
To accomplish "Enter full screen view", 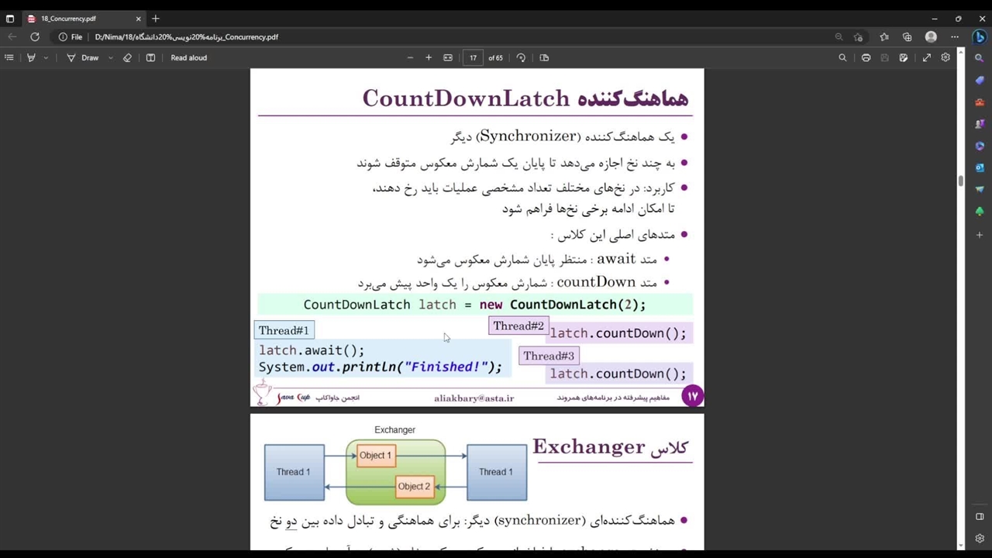I will click(926, 57).
